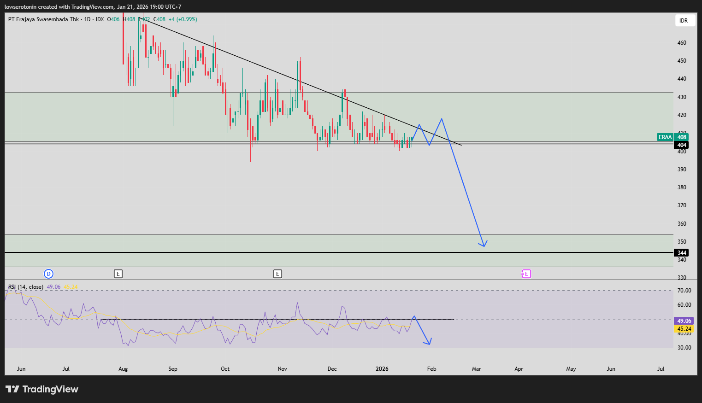Click the blue dividend D marker
Viewport: 702px width, 403px height.
click(x=48, y=274)
